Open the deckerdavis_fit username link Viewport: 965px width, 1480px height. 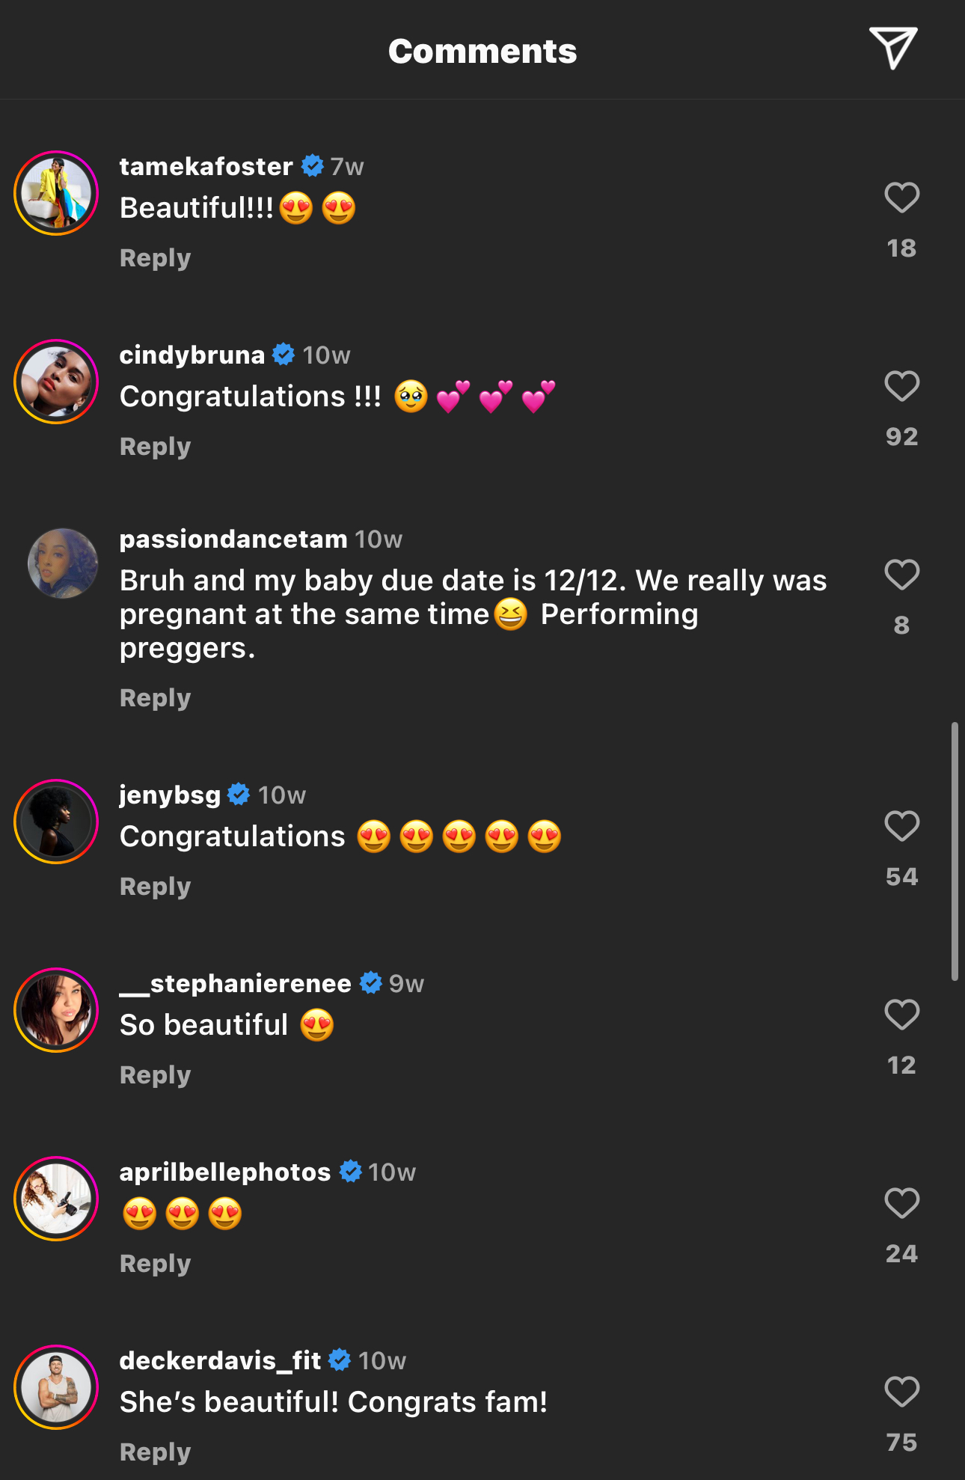[x=221, y=1360]
